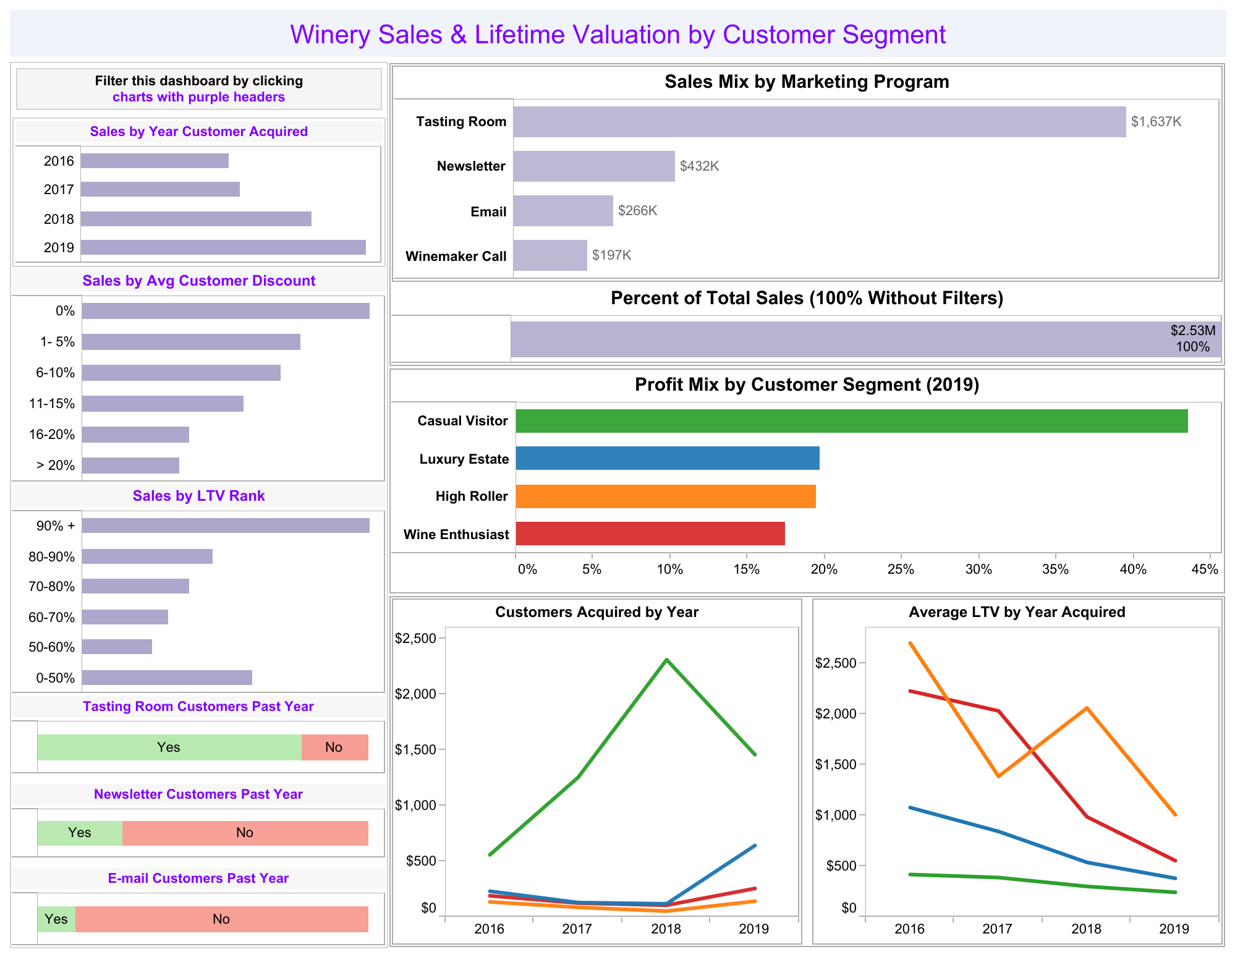Click the blue Luxury Estate bar
Image resolution: width=1235 pixels, height=957 pixels.
pos(668,458)
